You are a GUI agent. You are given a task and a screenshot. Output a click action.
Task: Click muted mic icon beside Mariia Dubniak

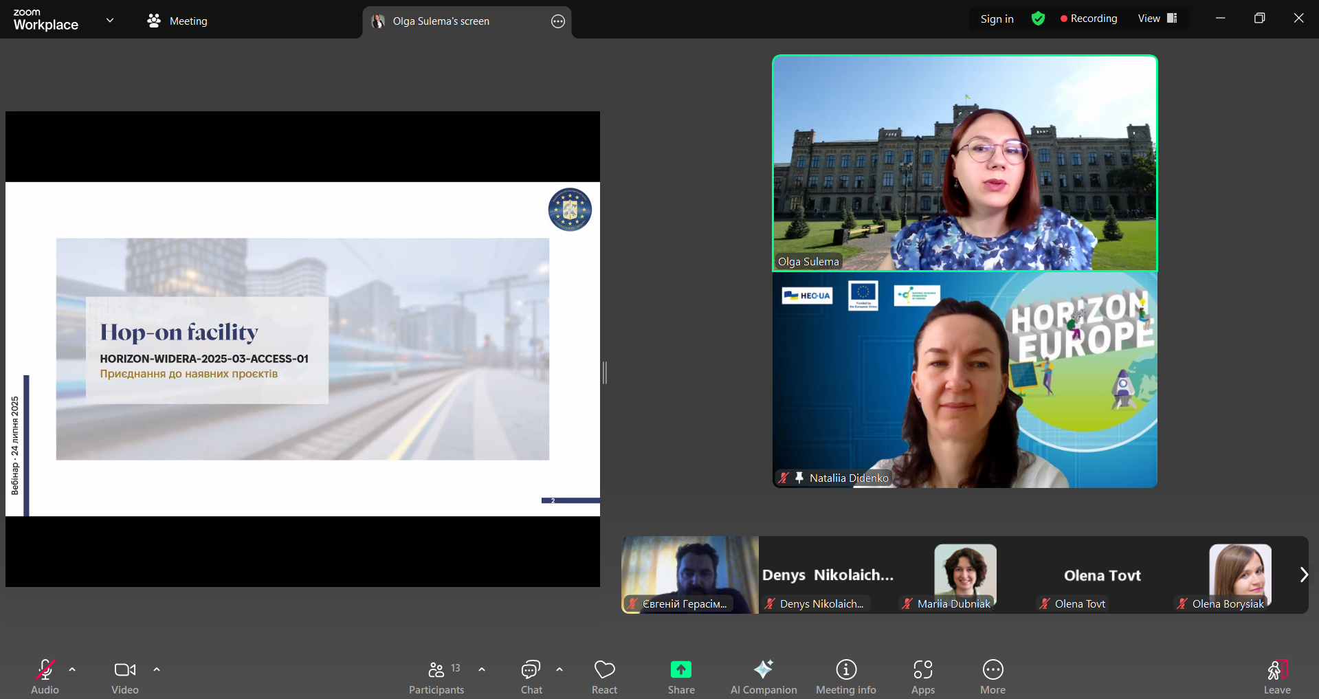[908, 603]
